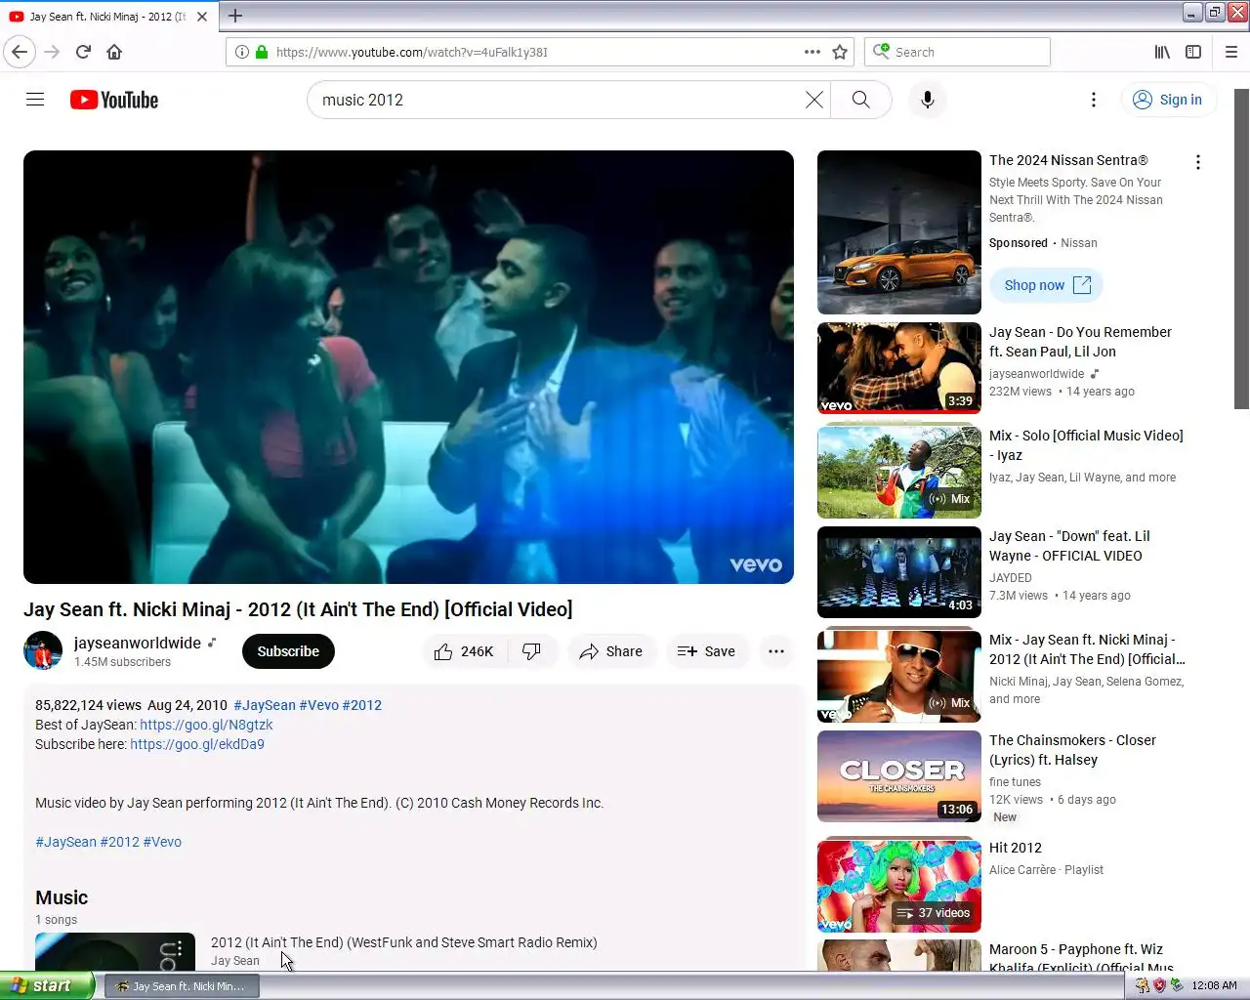
Task: Subscribe to jayseanworldwide
Action: (288, 651)
